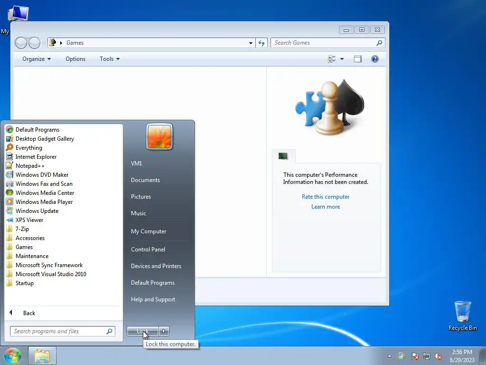
Task: Click the Forward navigation button
Action: point(34,43)
